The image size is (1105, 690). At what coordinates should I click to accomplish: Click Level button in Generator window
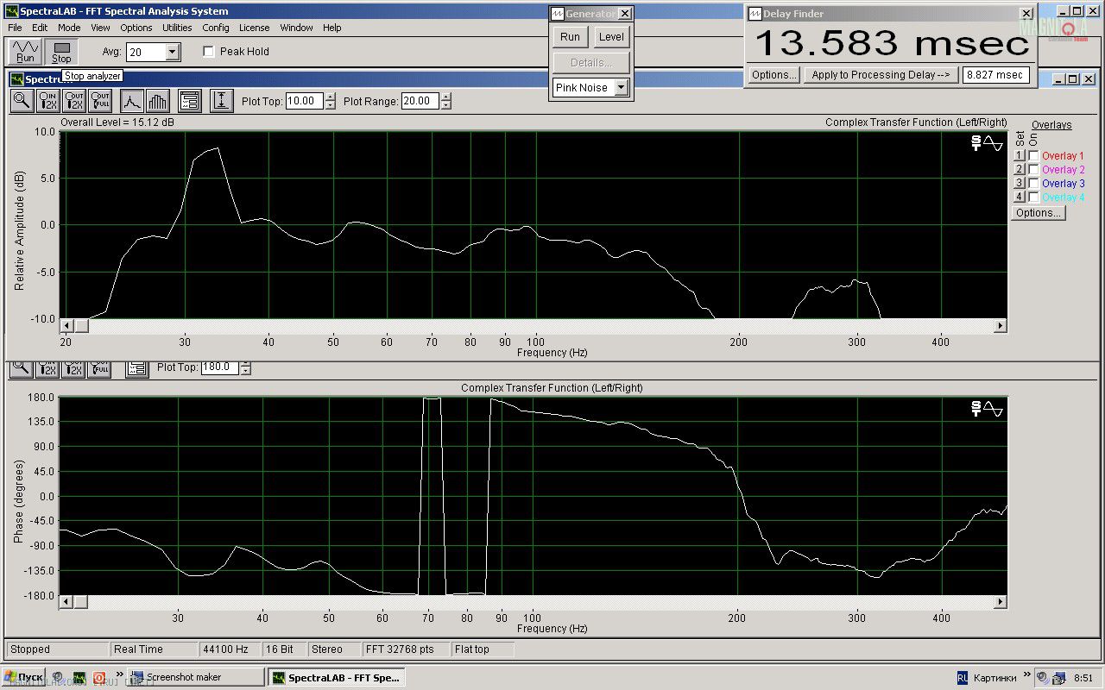611,37
